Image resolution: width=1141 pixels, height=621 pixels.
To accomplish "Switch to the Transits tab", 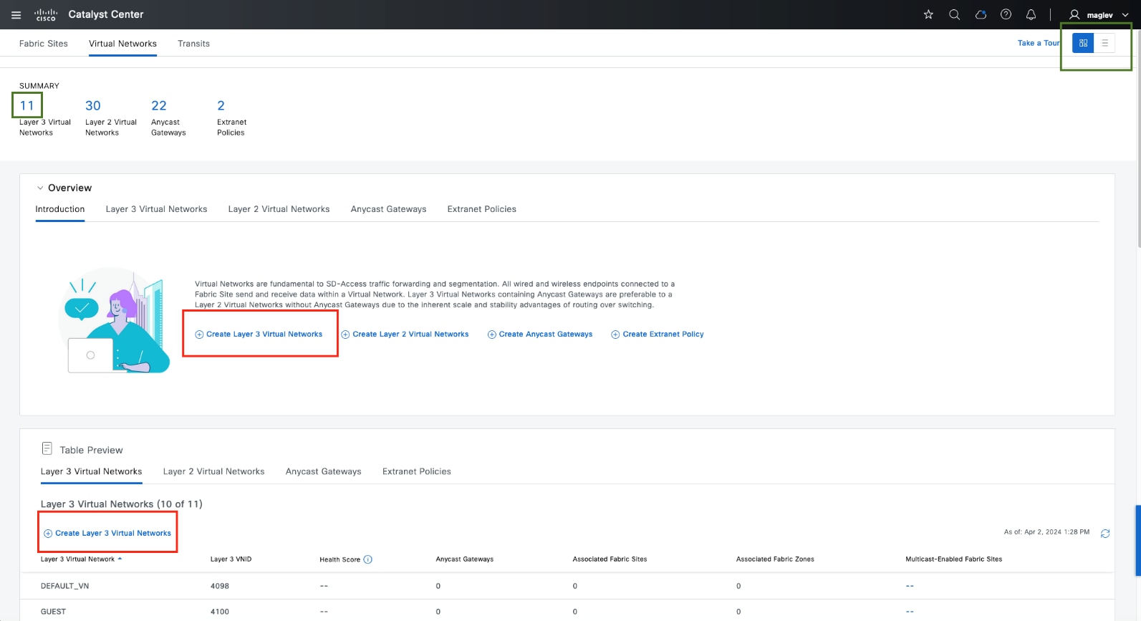I will point(193,44).
